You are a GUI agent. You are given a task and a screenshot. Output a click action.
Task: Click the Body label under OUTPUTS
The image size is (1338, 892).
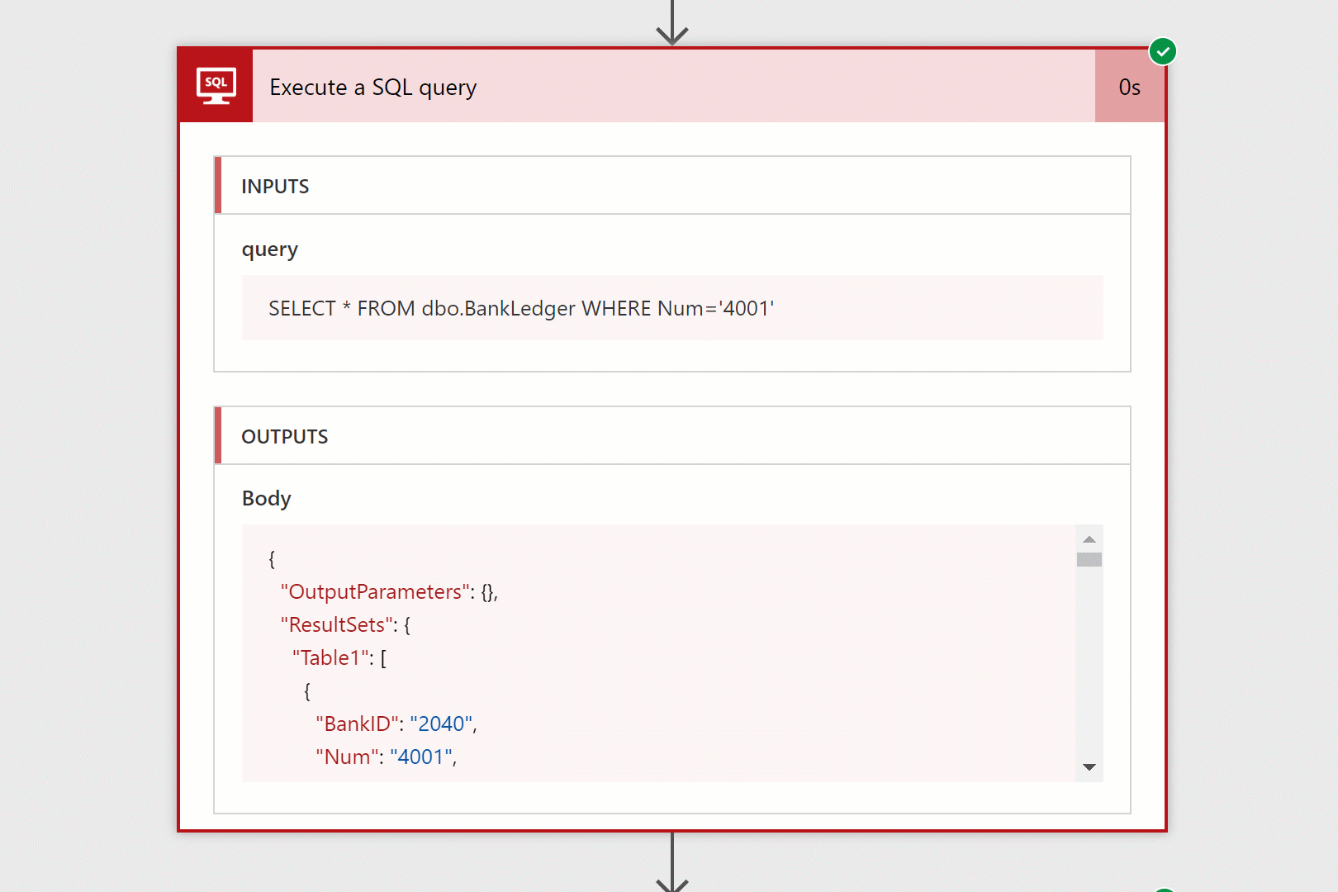tap(266, 499)
